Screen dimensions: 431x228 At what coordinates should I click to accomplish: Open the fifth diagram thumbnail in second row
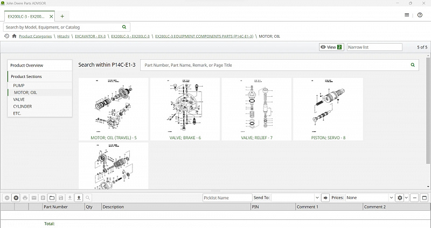pyautogui.click(x=114, y=166)
